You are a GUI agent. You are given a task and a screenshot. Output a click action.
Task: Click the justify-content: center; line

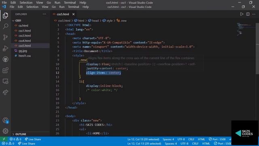point(107,69)
